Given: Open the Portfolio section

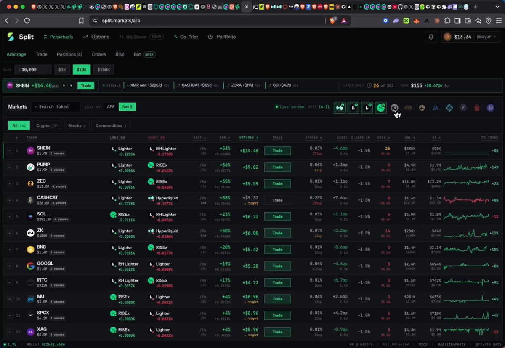Looking at the screenshot, I should click(222, 37).
